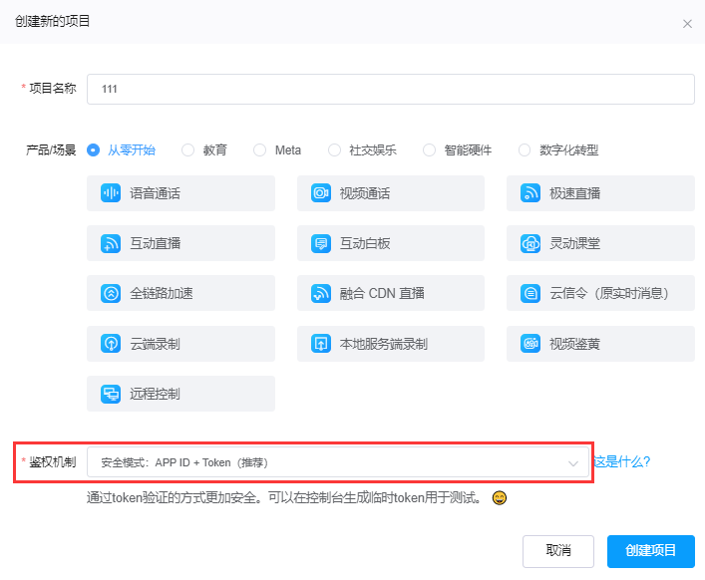
Task: Select the 教育 radio option
Action: pyautogui.click(x=188, y=150)
